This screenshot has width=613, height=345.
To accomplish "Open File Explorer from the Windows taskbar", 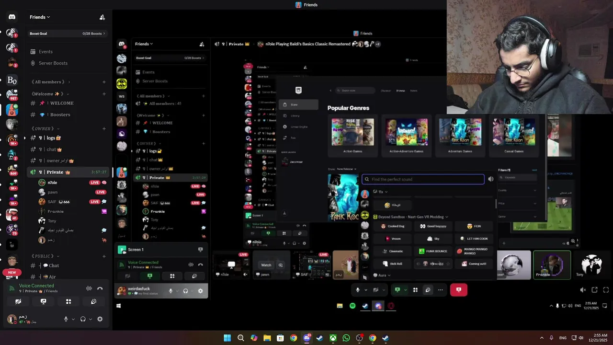I will point(267,338).
